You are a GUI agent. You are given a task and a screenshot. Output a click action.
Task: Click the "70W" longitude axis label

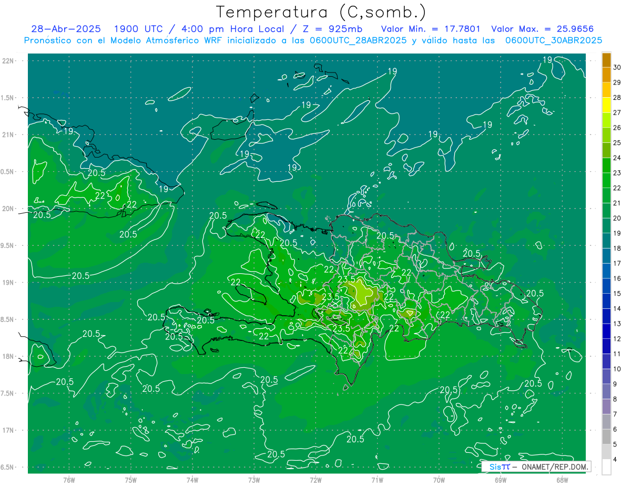pyautogui.click(x=439, y=480)
